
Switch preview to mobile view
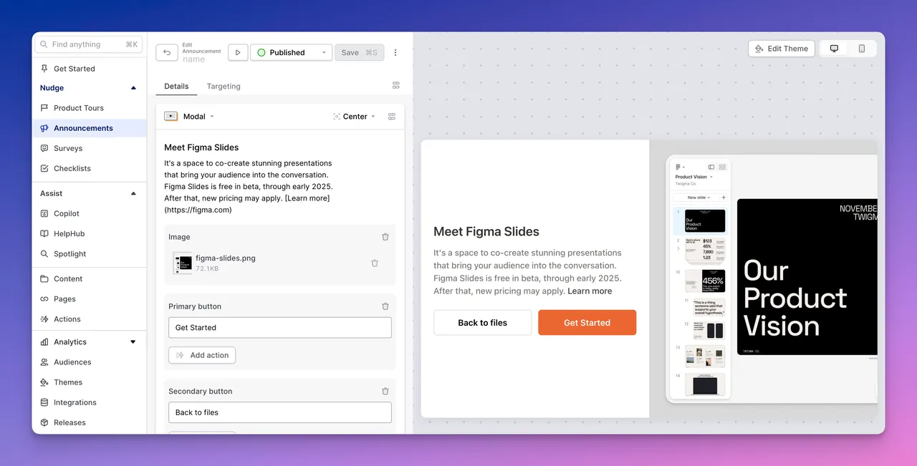[862, 49]
